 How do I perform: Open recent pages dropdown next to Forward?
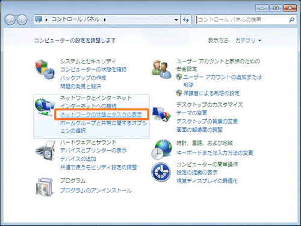[30, 20]
